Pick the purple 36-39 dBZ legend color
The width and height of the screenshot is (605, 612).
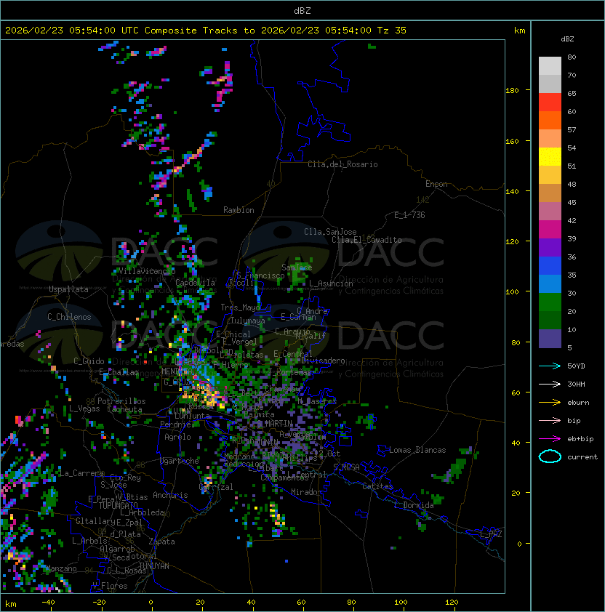click(x=550, y=248)
